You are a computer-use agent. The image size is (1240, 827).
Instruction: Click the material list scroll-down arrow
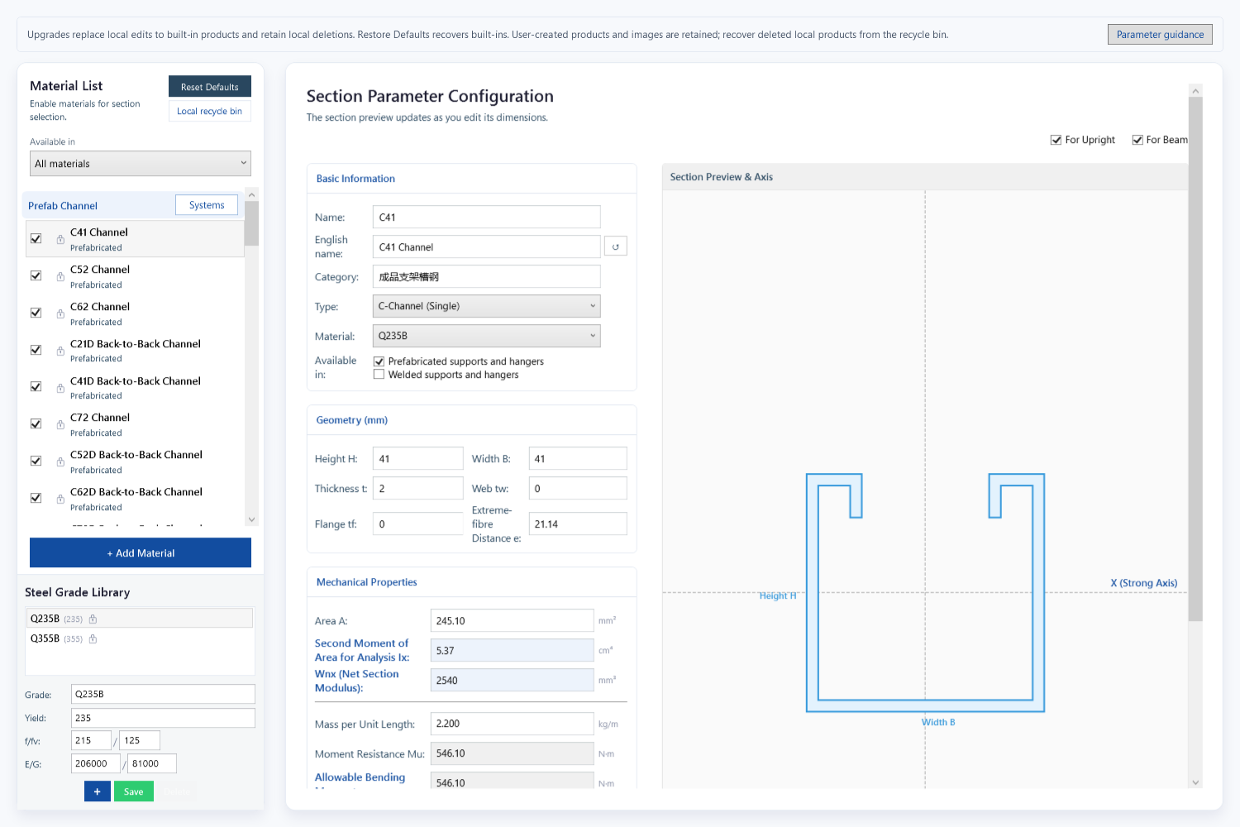tap(252, 519)
